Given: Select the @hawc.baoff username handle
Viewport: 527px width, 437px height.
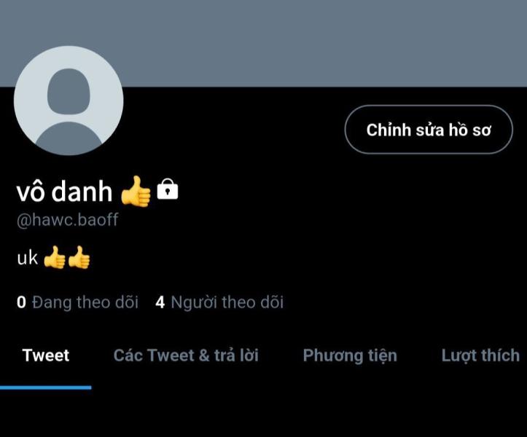Looking at the screenshot, I should 67,220.
